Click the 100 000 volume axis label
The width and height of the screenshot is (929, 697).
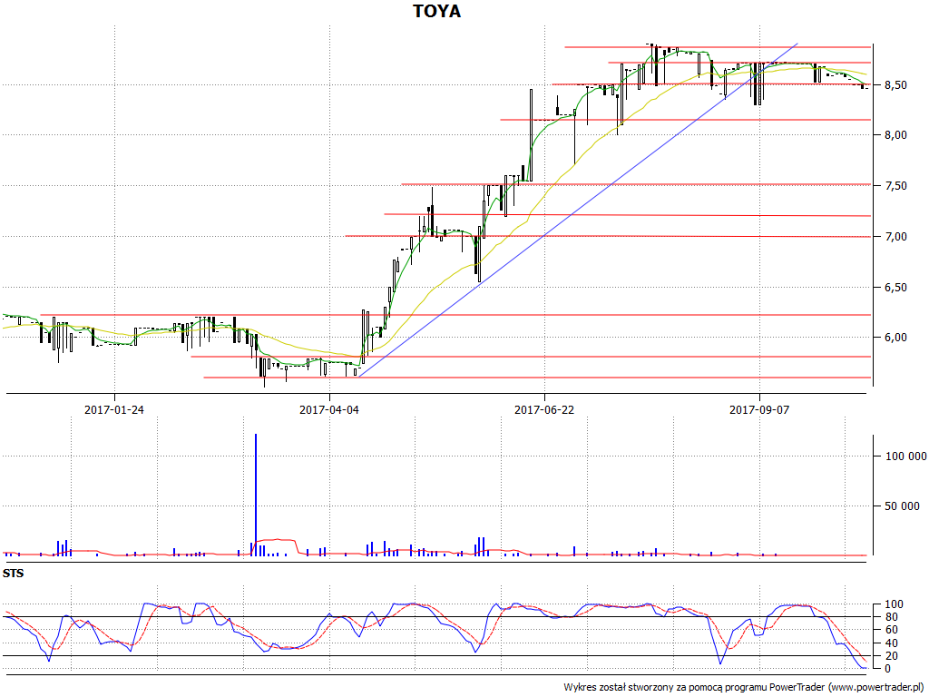coord(906,456)
